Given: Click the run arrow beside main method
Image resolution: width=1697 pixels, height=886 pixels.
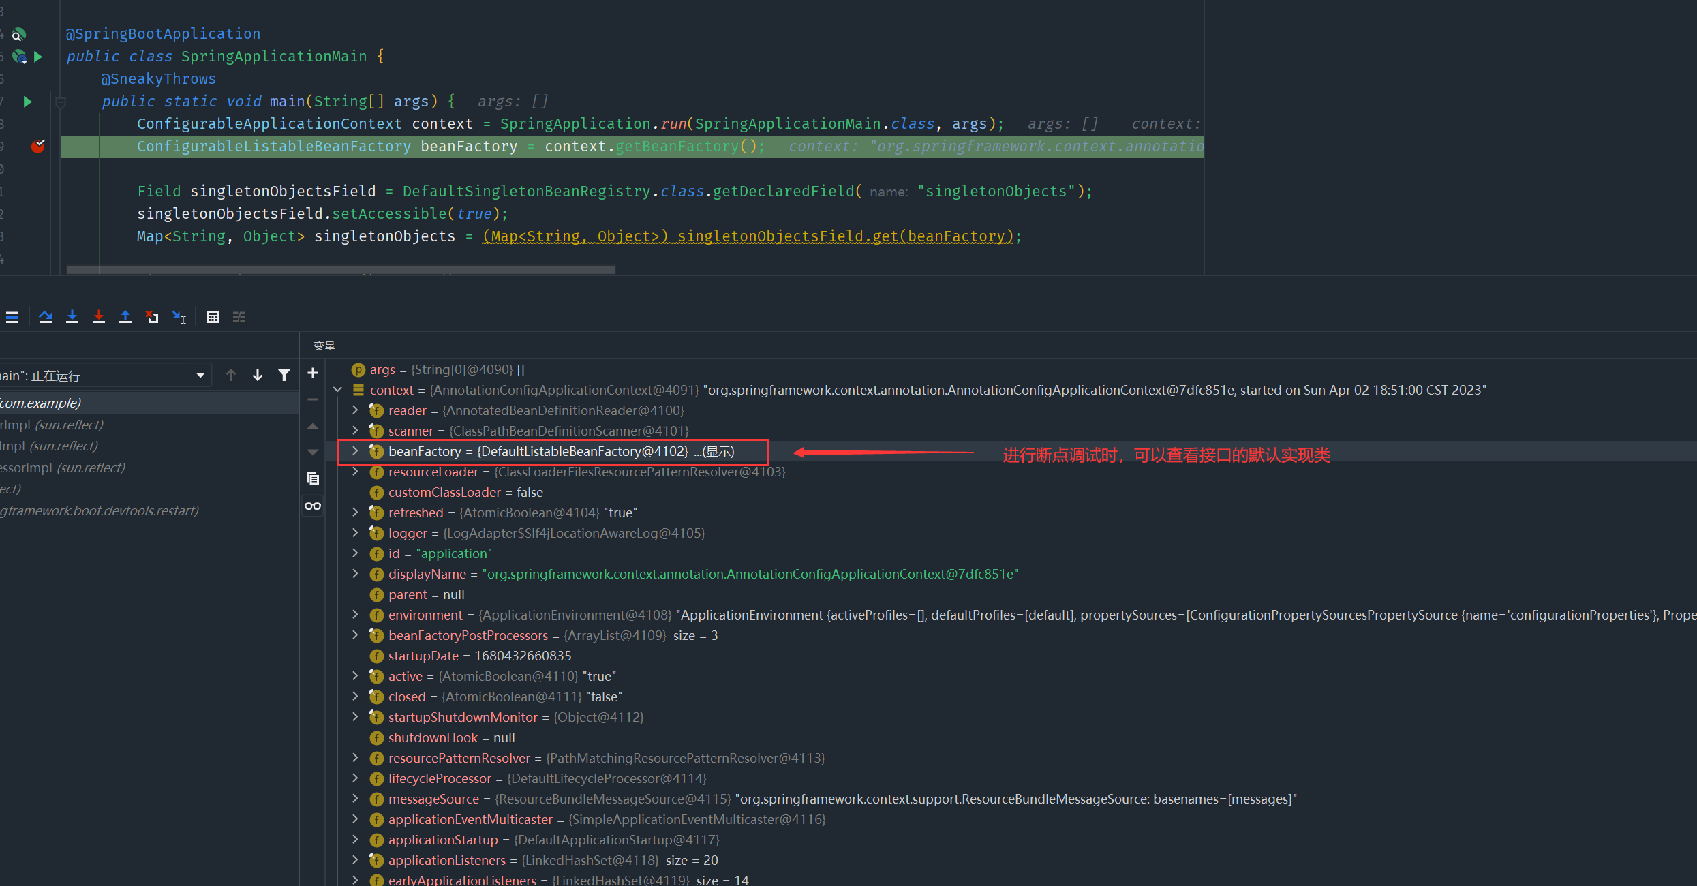Looking at the screenshot, I should (28, 102).
